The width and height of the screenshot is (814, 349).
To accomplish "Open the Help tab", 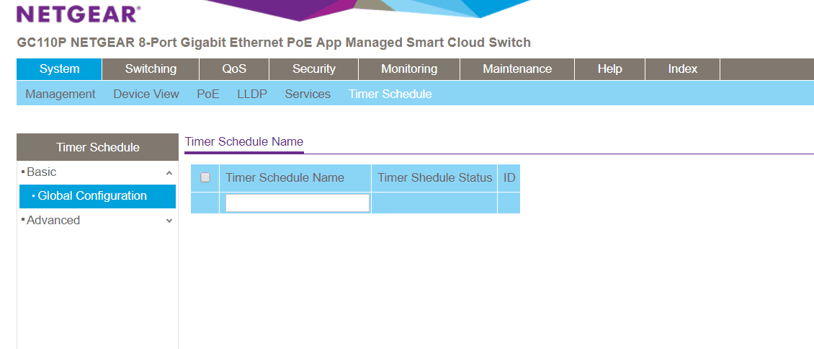I will (x=609, y=69).
